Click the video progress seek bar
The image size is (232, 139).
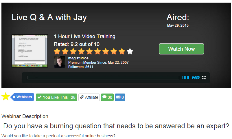click(x=104, y=78)
